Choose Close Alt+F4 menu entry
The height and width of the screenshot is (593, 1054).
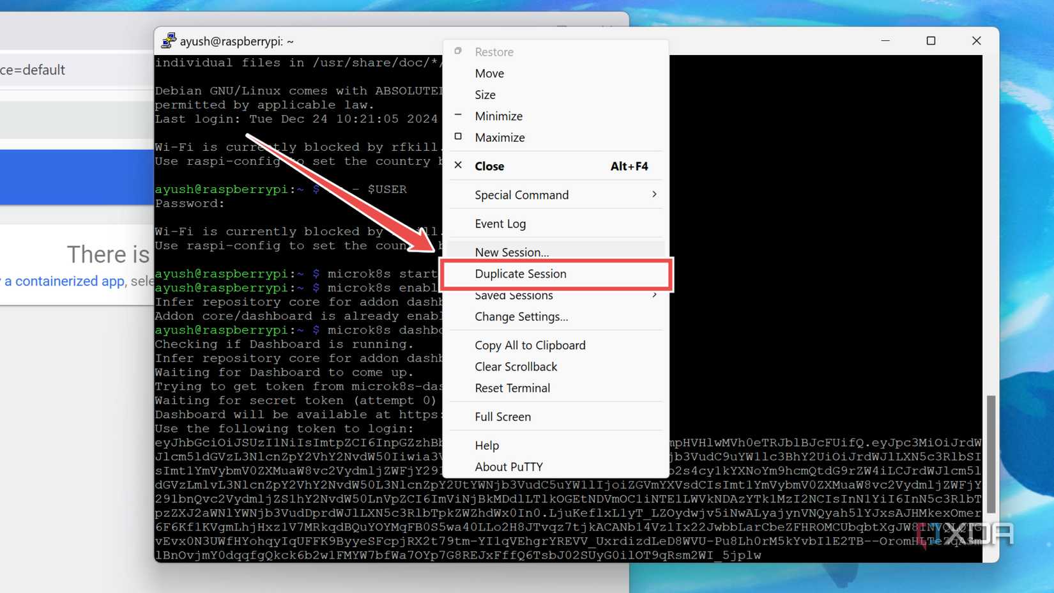pyautogui.click(x=555, y=166)
